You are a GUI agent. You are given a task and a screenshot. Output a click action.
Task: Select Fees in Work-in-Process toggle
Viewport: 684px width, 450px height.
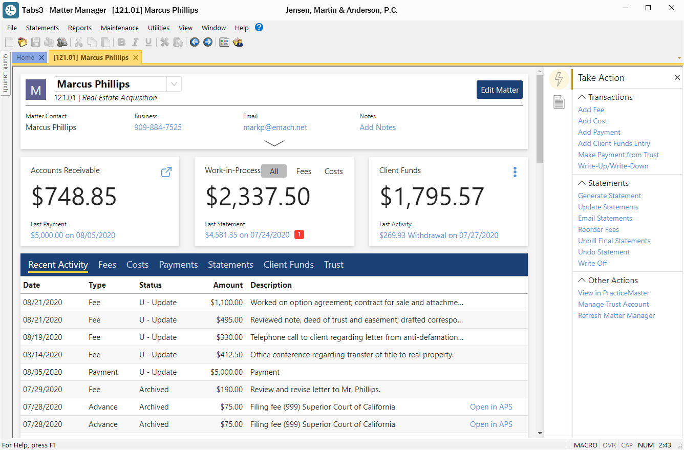click(x=304, y=172)
